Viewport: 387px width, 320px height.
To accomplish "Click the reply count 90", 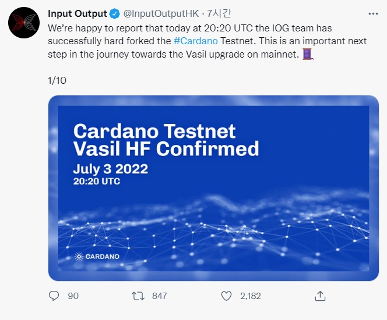I will [73, 296].
